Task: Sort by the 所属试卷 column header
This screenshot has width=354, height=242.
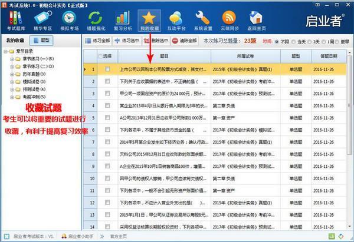Action: tap(245, 57)
